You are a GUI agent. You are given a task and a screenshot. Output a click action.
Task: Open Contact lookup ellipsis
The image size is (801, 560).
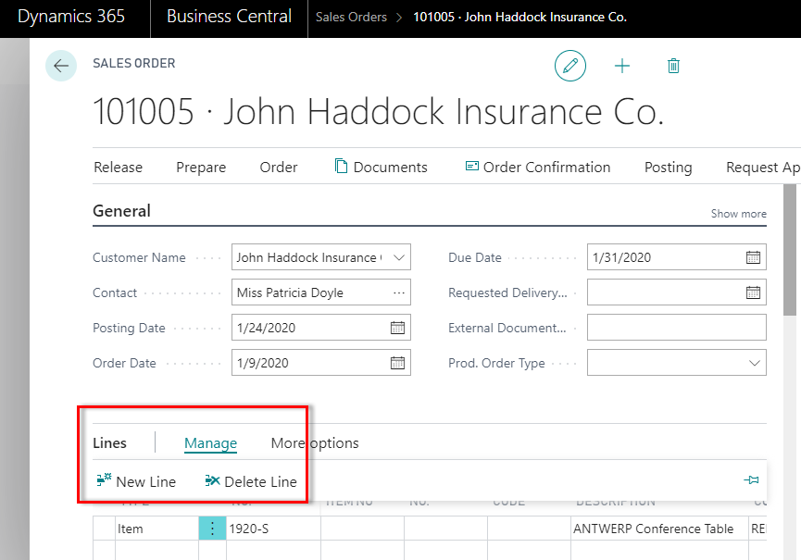coord(398,292)
